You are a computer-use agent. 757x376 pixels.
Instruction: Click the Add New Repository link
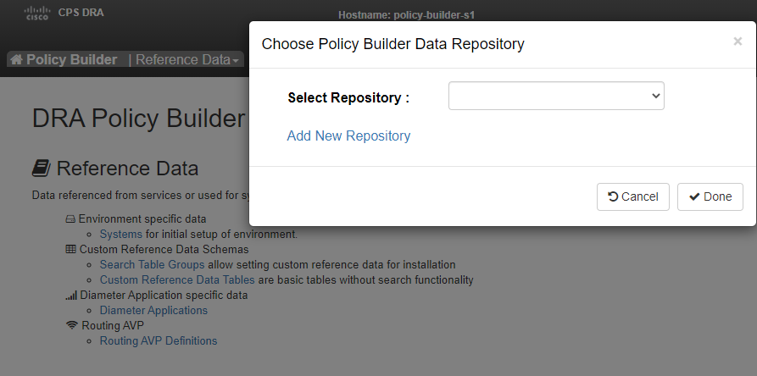[x=348, y=136]
